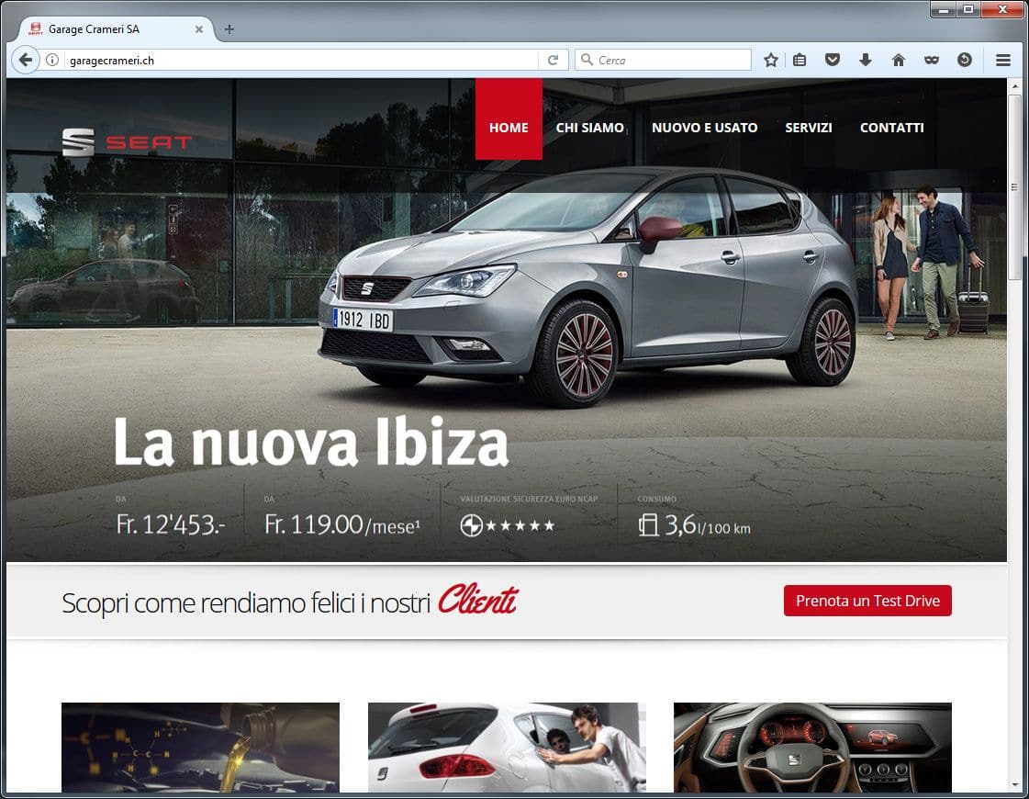Reload the page with the refresh icon

tap(554, 60)
